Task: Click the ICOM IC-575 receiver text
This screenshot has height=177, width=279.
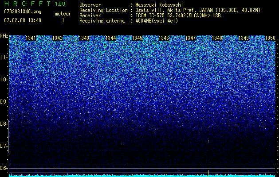Action: (x=178, y=15)
